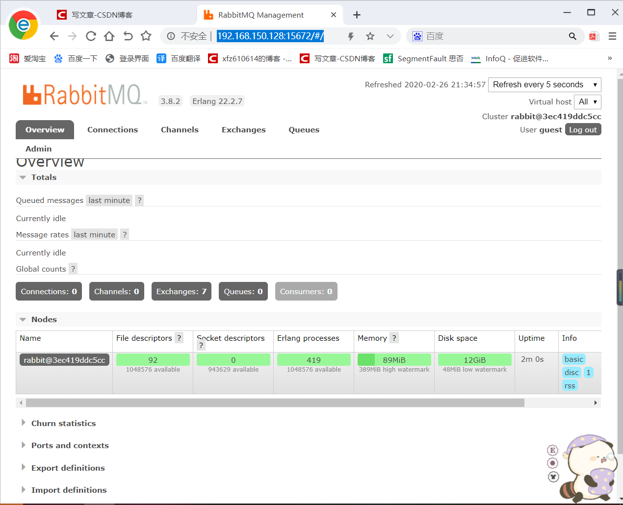Open help for Message rates
Screen dimensions: 623x505
(125, 234)
